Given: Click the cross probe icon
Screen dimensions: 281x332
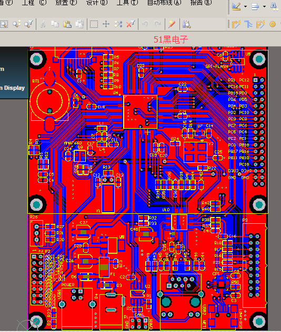Looking at the screenshot, I should 172,24.
